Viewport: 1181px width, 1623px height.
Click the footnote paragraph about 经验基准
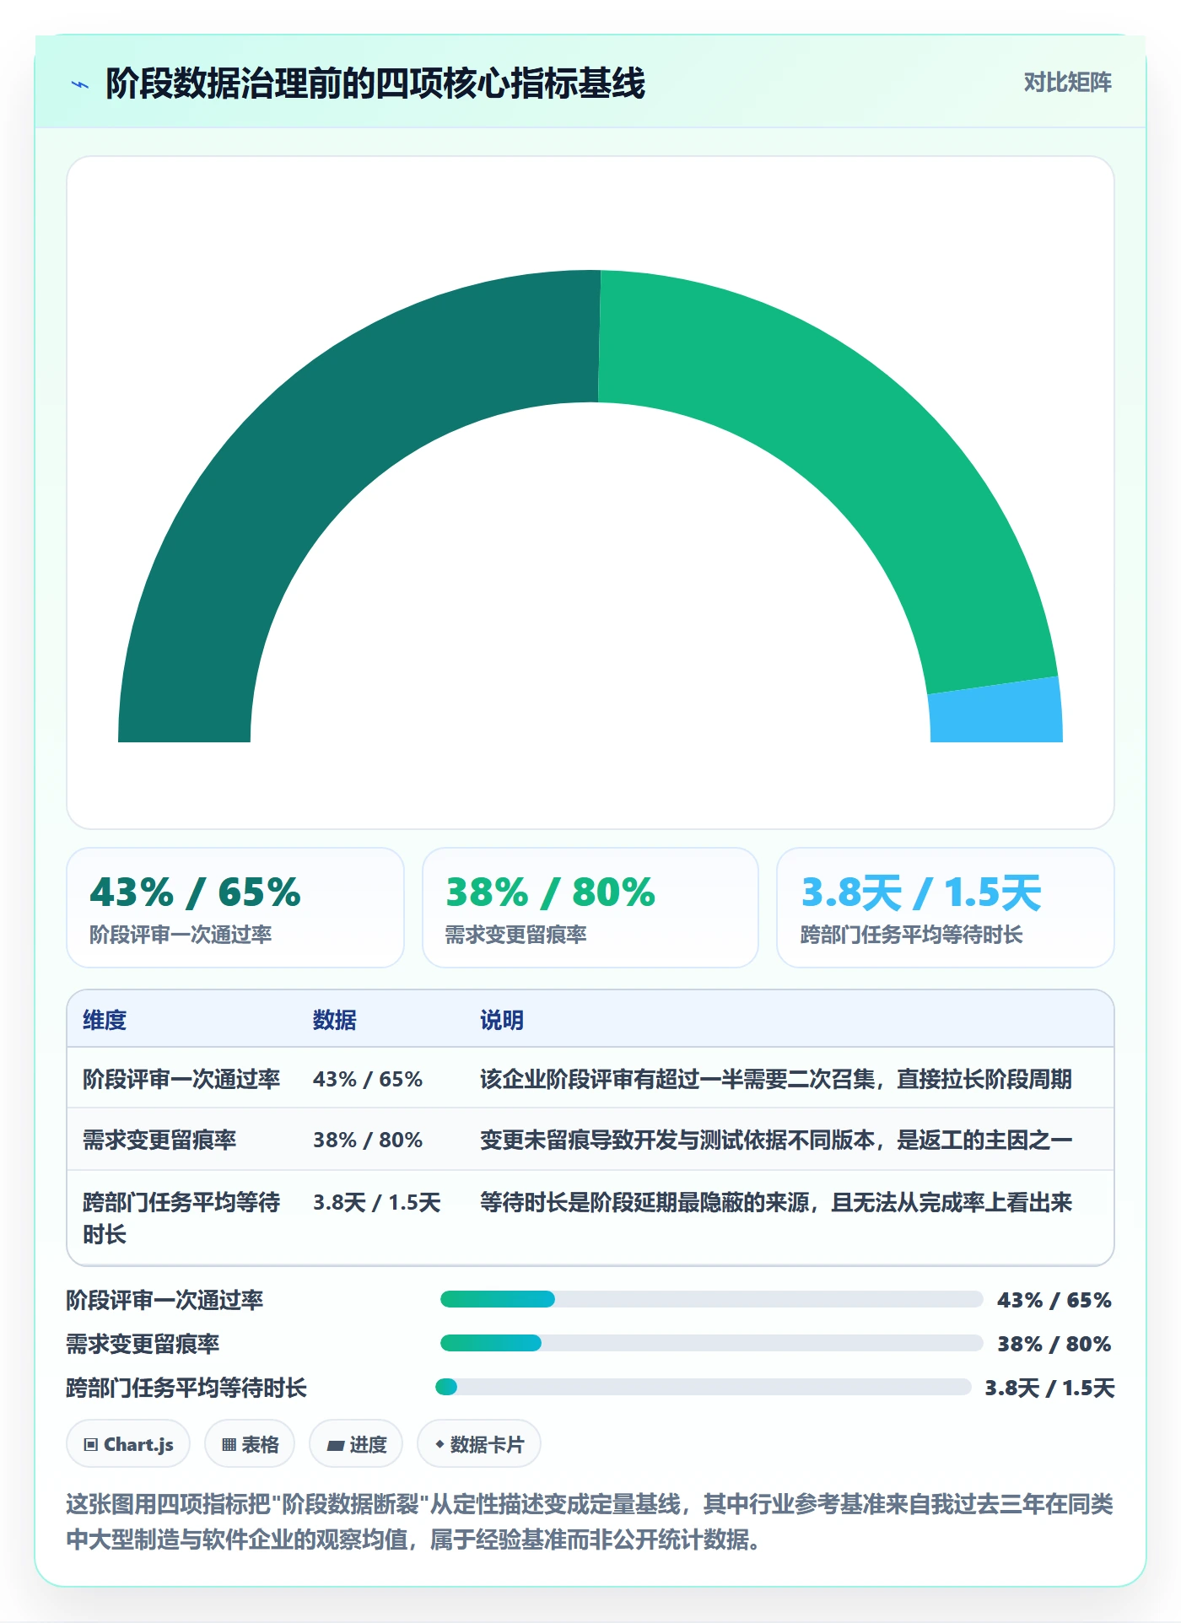tap(590, 1521)
